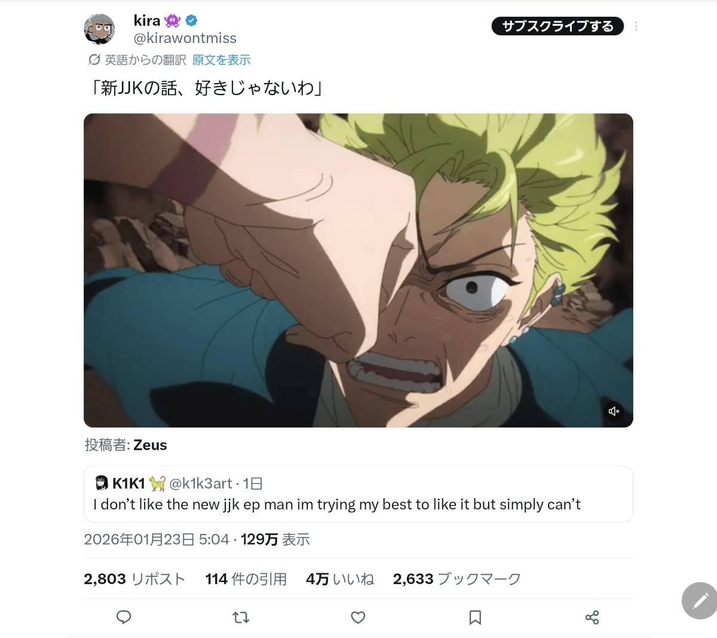717x638 pixels.
Task: Open the 4万 いいね likes list
Action: [x=340, y=579]
